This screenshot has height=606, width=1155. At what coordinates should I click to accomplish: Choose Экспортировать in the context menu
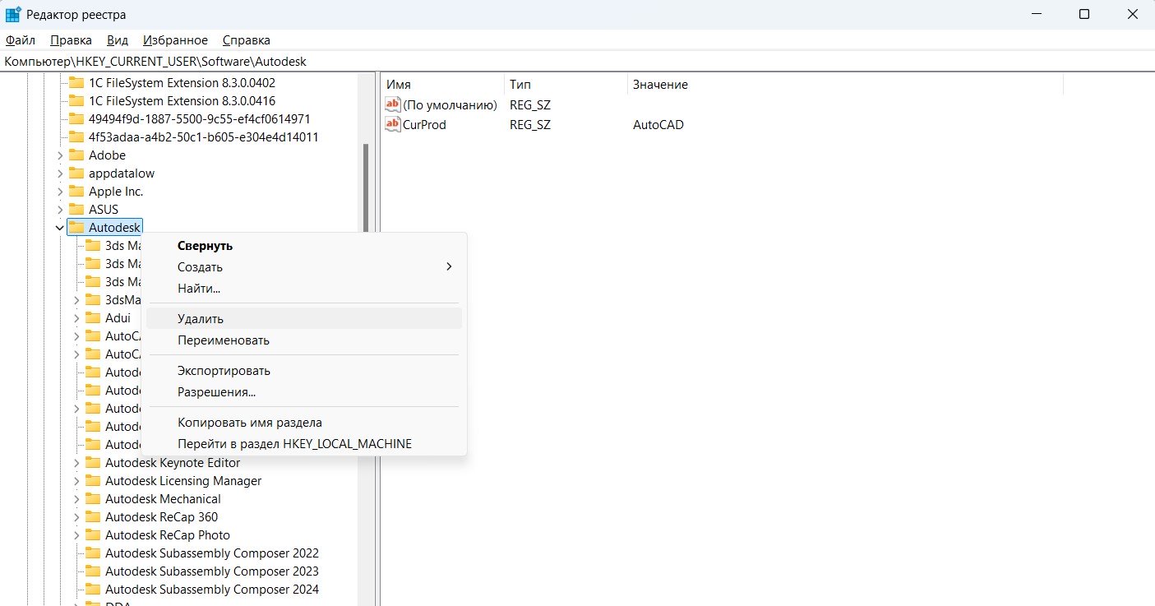click(x=304, y=371)
